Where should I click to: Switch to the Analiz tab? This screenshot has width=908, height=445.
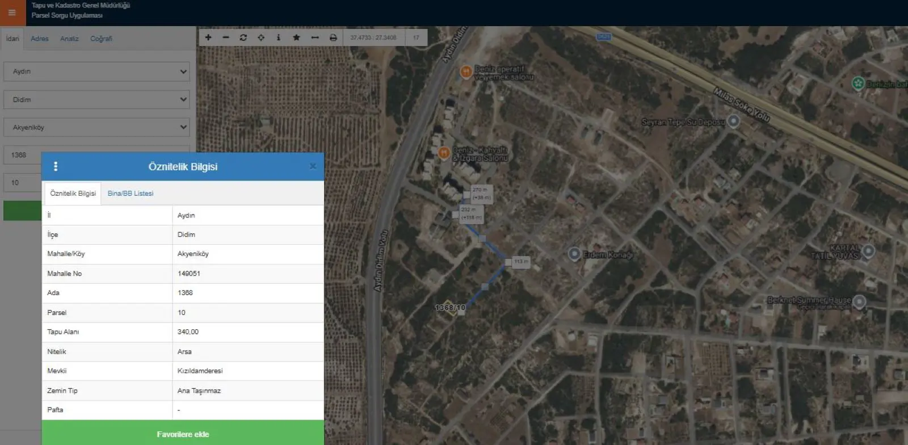click(x=69, y=39)
